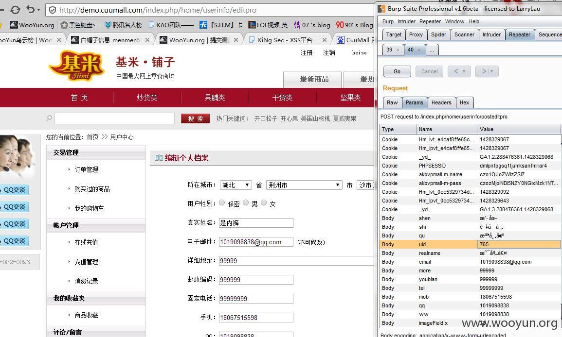Image resolution: width=562 pixels, height=337 pixels.
Task: Open the 最新商品 tab
Action: click(x=312, y=79)
